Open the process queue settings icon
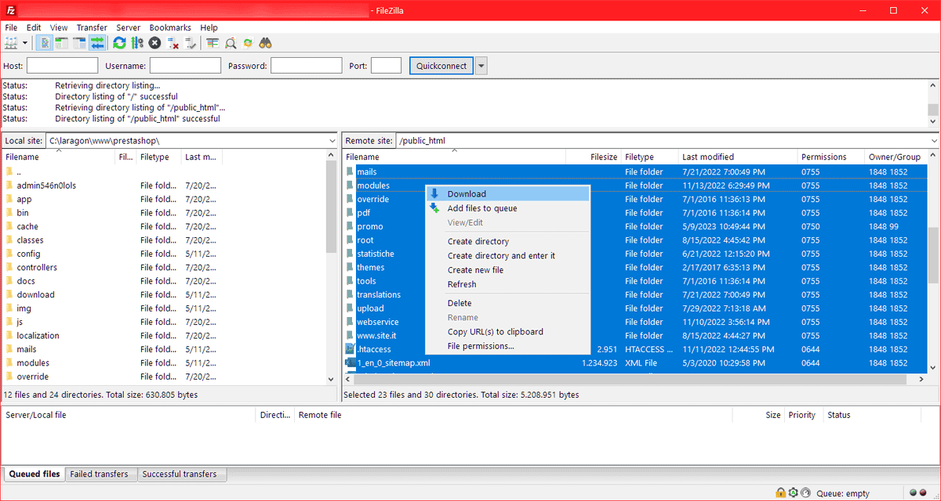The image size is (941, 501). coord(137,43)
